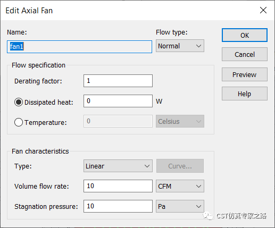Open the disabled Celsius unit dropdown
The height and width of the screenshot is (228, 275).
[x=180, y=121]
